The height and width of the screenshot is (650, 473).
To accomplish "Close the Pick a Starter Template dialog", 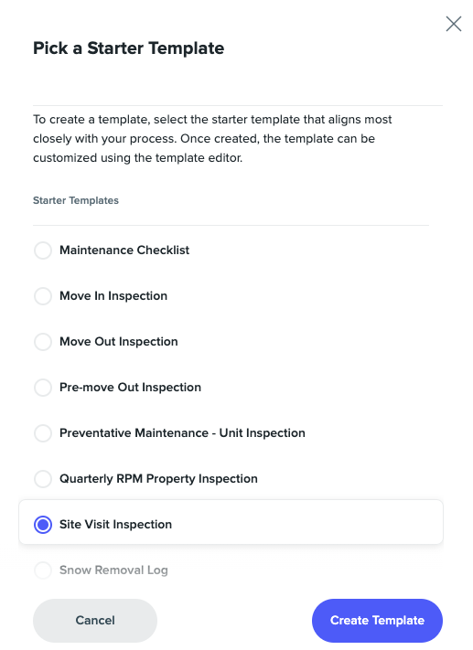I will (454, 24).
